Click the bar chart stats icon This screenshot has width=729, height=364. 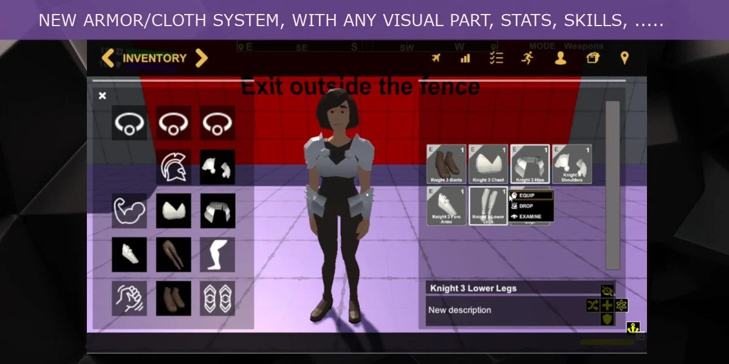tap(465, 58)
